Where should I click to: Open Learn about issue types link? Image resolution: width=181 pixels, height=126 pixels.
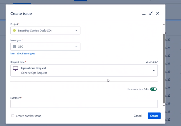click(23, 53)
